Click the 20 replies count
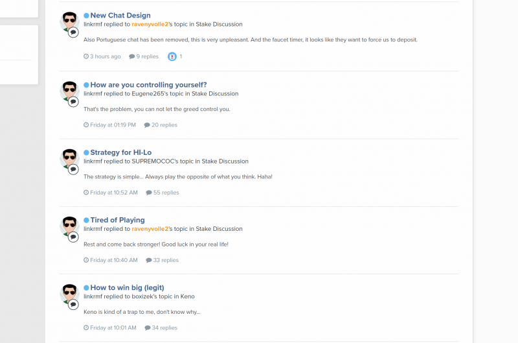Image resolution: width=518 pixels, height=343 pixels. pyautogui.click(x=164, y=125)
